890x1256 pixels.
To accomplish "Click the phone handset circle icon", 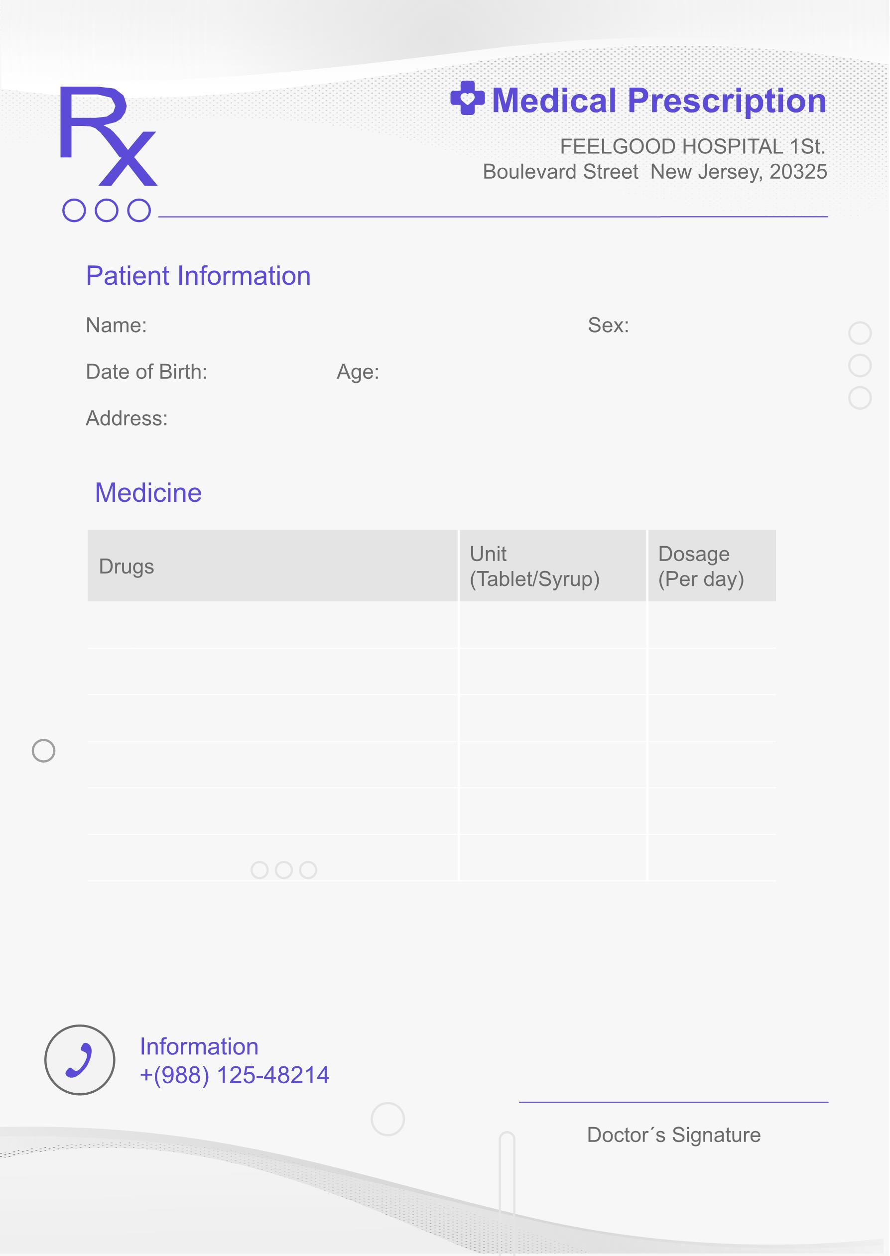I will (80, 1060).
